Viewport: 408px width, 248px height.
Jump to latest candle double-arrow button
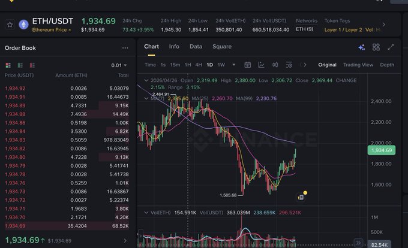(358, 243)
